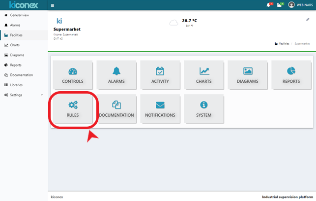Expand the Settings sidebar submenu
Viewport: 316px width, 201px height.
(22, 95)
